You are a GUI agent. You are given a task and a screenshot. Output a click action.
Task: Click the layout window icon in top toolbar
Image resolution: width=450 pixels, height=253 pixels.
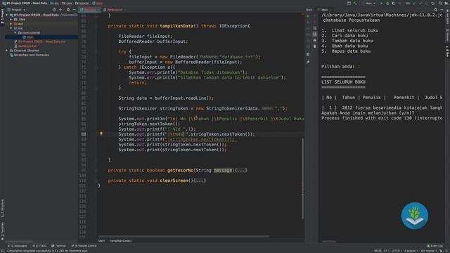tap(349, 3)
